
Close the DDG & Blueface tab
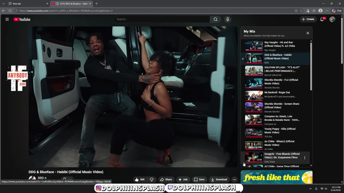click(90, 3)
